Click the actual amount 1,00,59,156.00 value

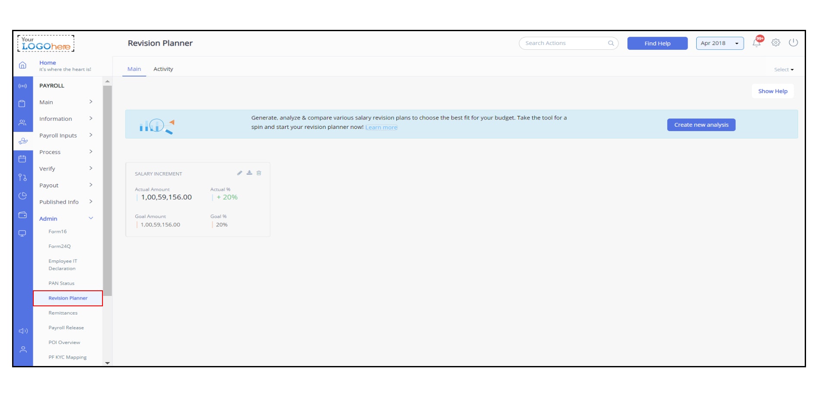[166, 197]
